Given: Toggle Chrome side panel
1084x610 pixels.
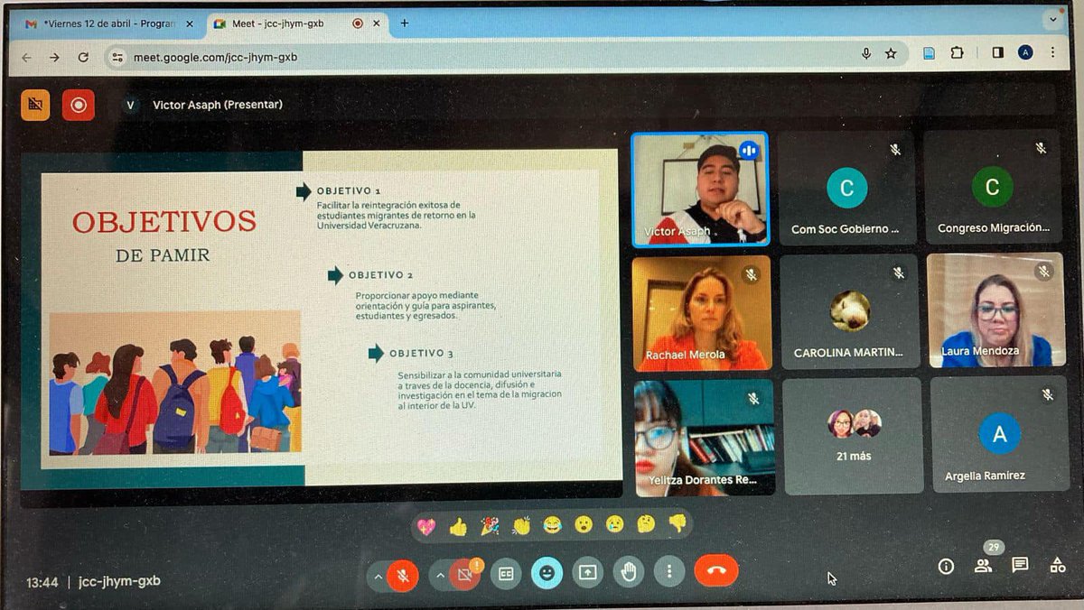Looking at the screenshot, I should (997, 53).
